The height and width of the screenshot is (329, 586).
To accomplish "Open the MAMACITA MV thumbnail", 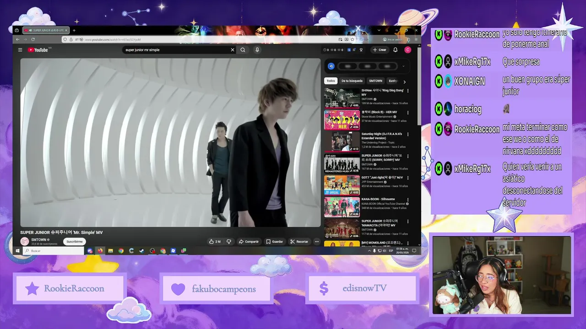I will 342,228.
